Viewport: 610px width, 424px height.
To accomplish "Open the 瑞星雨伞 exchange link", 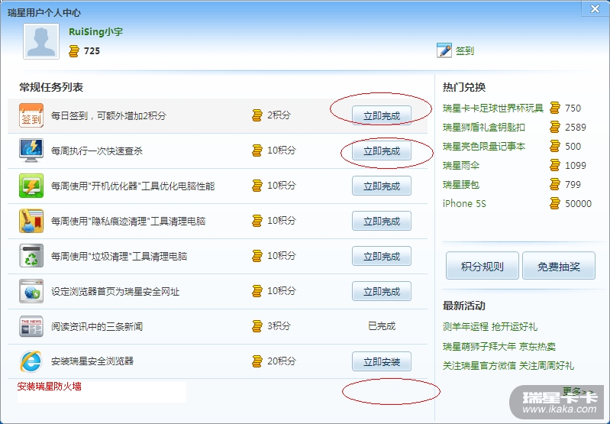I will [x=460, y=166].
